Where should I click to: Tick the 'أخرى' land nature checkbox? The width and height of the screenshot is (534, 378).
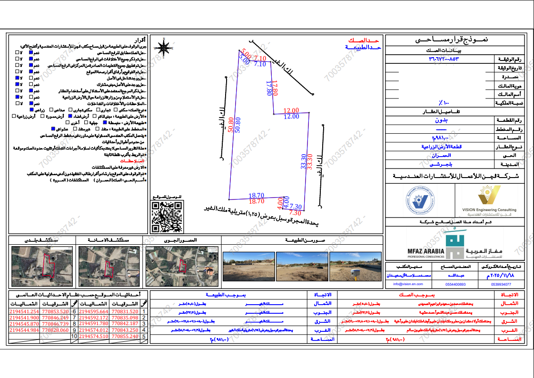coord(68,123)
